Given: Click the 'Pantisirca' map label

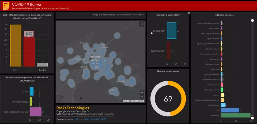Looking at the screenshot, I should (x=84, y=43).
